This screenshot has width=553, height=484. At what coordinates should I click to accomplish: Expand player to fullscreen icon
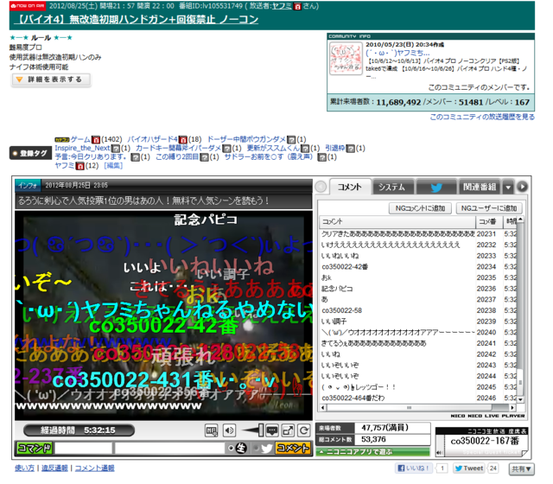pyautogui.click(x=288, y=430)
